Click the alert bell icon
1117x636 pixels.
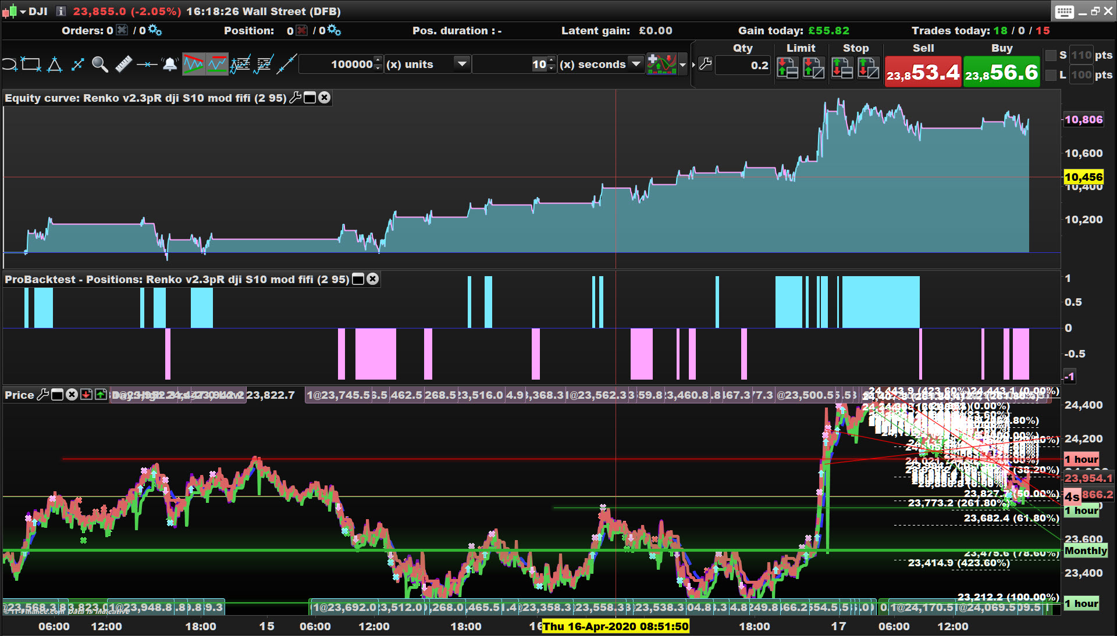pos(169,64)
